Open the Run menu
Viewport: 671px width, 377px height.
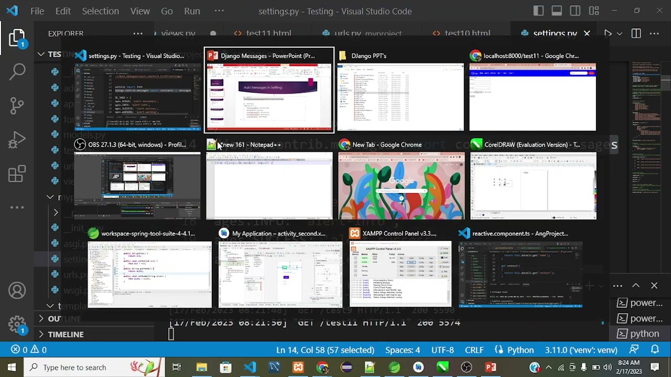click(192, 11)
